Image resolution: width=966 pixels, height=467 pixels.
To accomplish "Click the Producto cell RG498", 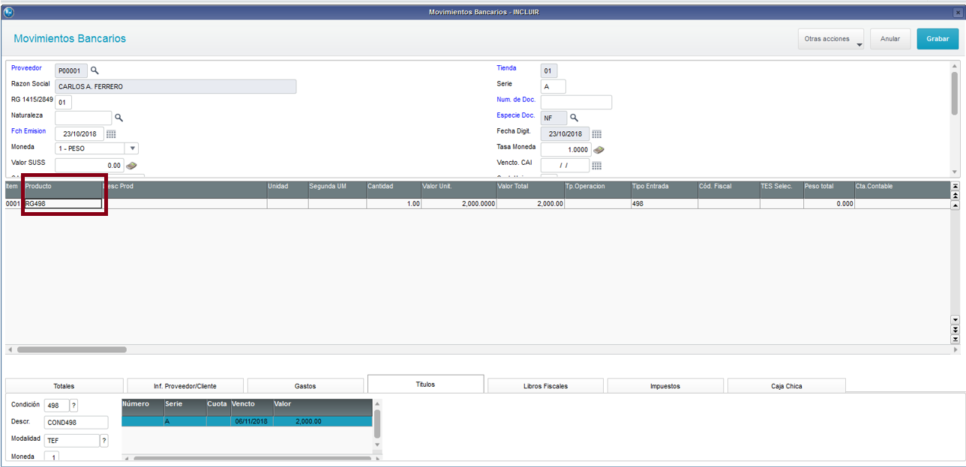I will click(63, 203).
